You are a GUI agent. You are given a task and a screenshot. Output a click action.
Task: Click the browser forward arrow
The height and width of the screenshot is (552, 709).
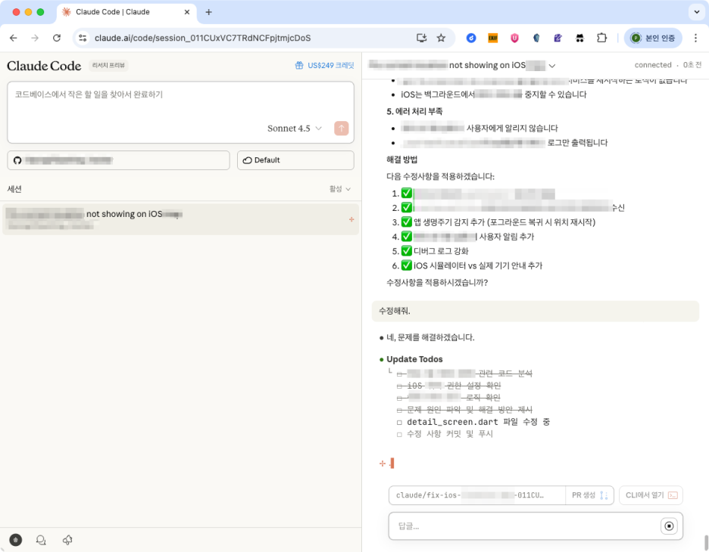[x=35, y=38]
